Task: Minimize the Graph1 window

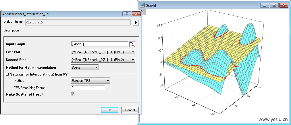Action: point(265,5)
